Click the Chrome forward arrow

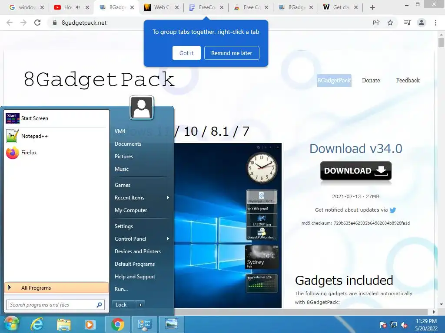click(23, 23)
